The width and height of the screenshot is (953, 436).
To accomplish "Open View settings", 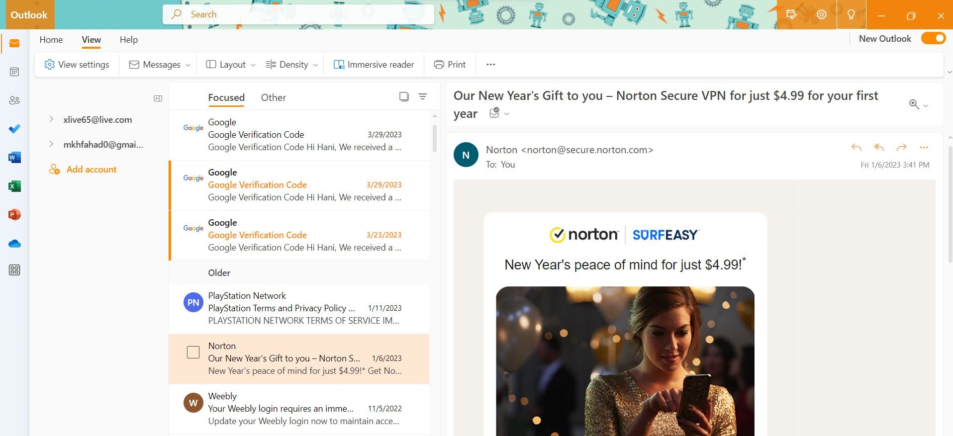I will click(77, 65).
